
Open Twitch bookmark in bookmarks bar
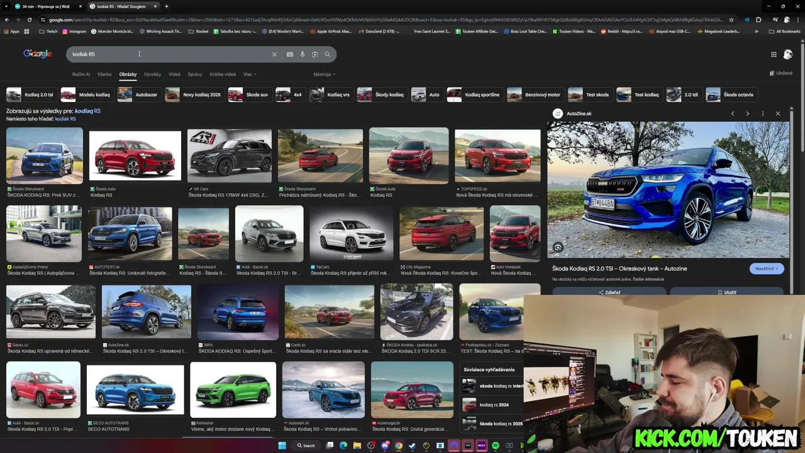[48, 31]
